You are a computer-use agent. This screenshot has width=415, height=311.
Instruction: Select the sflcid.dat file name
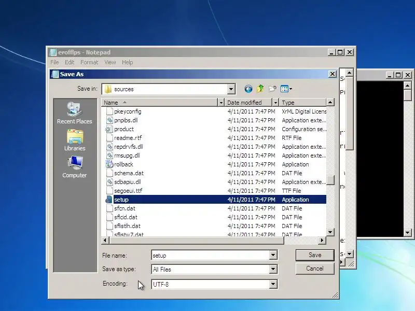click(126, 217)
